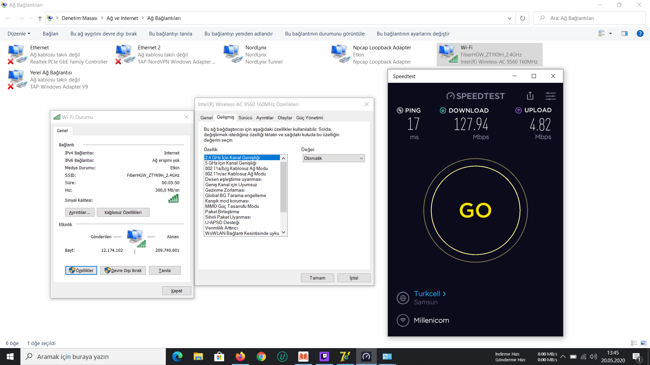Click Bu ağ aygıtını devre dışı bırak

pyautogui.click(x=104, y=34)
